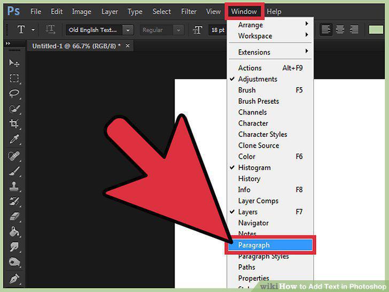The height and width of the screenshot is (292, 389).
Task: Select the Lasso tool
Action: tap(14, 94)
